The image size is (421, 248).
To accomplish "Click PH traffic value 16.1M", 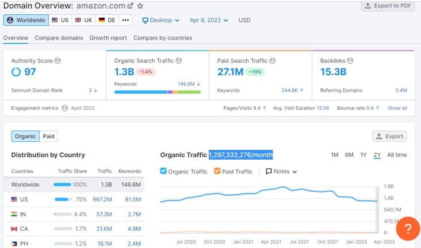I will (105, 244).
